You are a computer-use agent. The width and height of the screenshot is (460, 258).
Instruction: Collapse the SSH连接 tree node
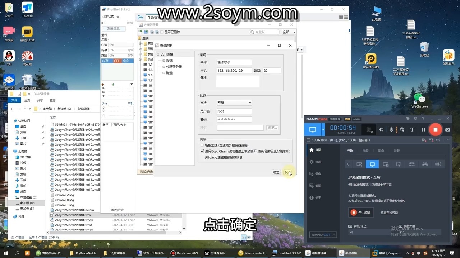pos(158,54)
